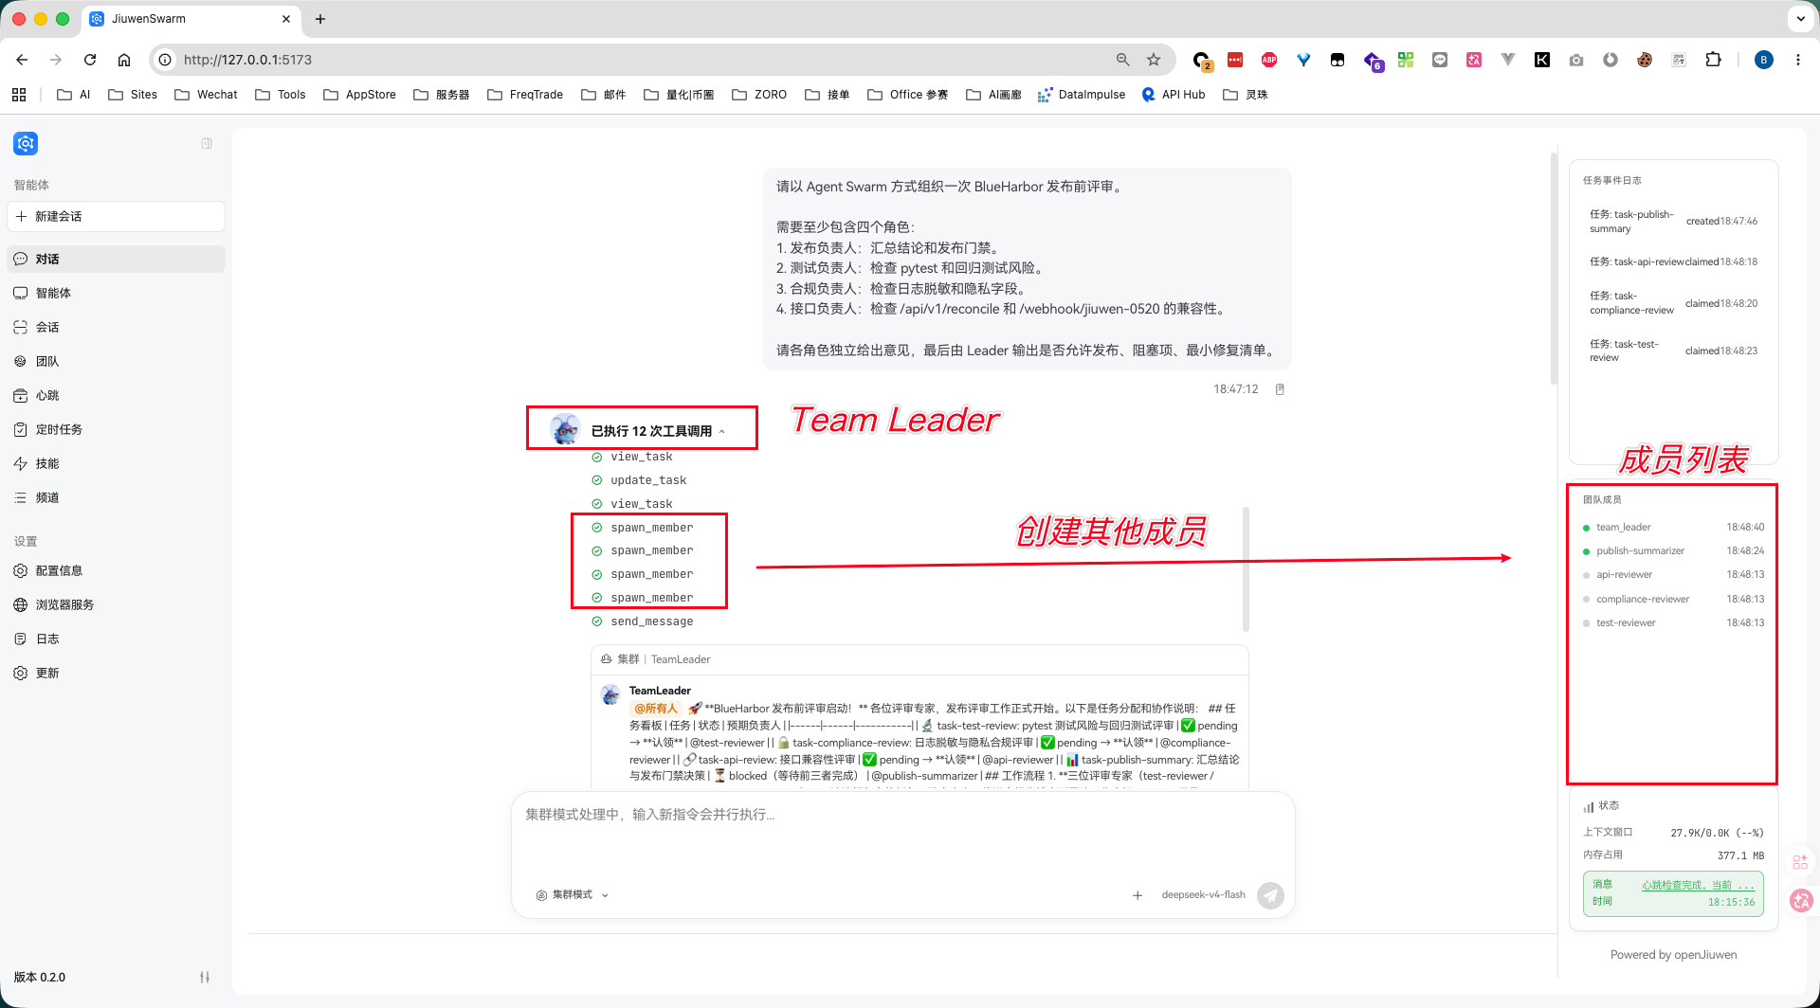Click the 频道 list icon

point(20,497)
